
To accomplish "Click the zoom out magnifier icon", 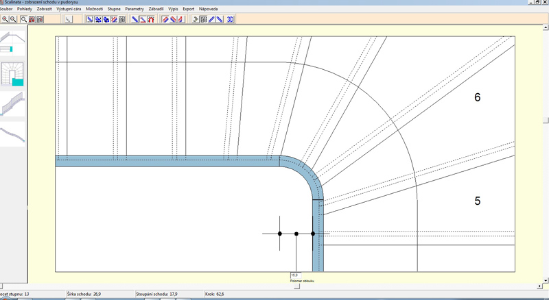I will (13, 19).
